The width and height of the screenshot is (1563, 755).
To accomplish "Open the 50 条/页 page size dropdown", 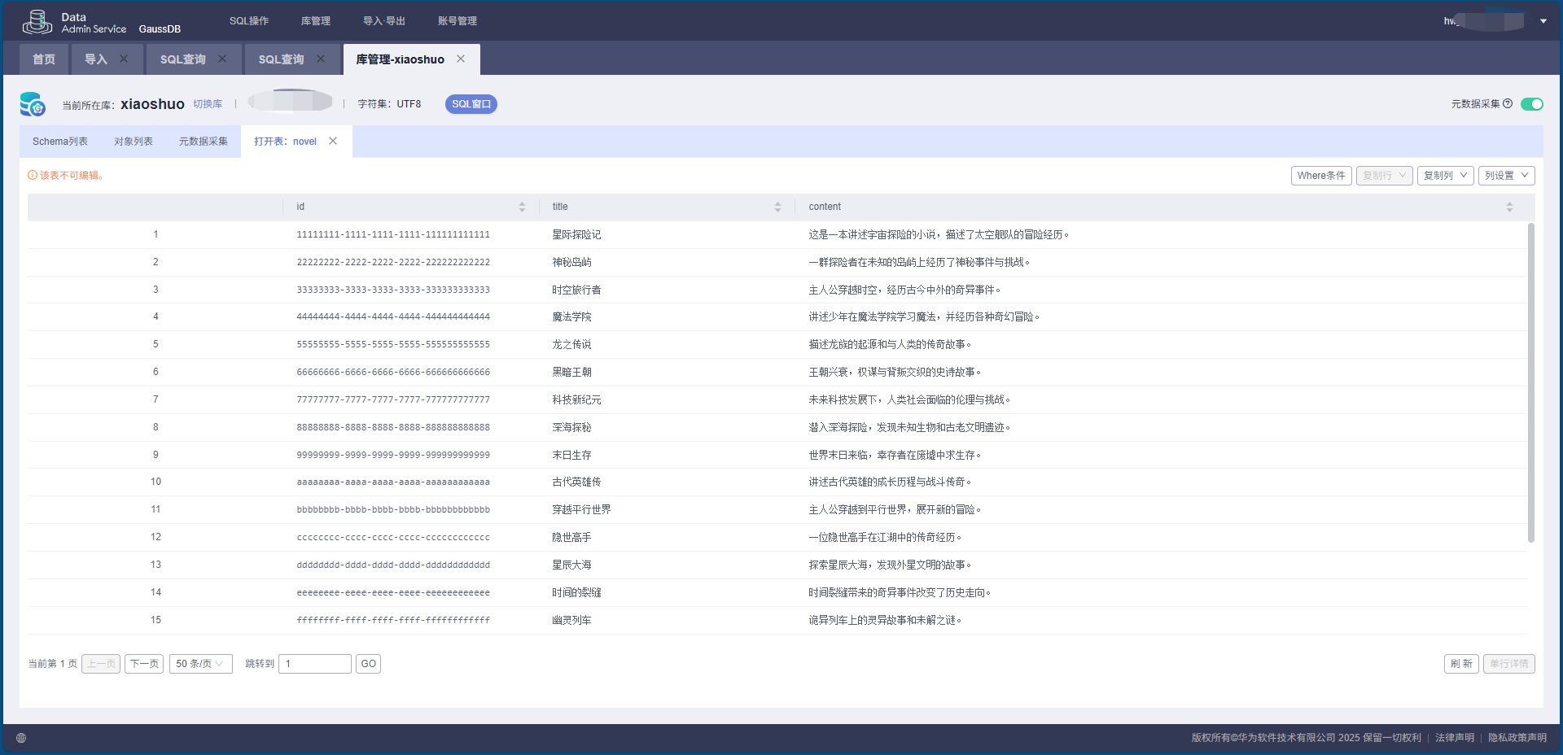I will click(x=201, y=664).
